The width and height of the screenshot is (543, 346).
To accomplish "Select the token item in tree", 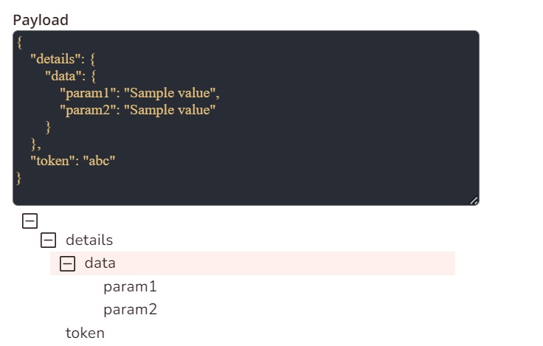I will (x=85, y=333).
